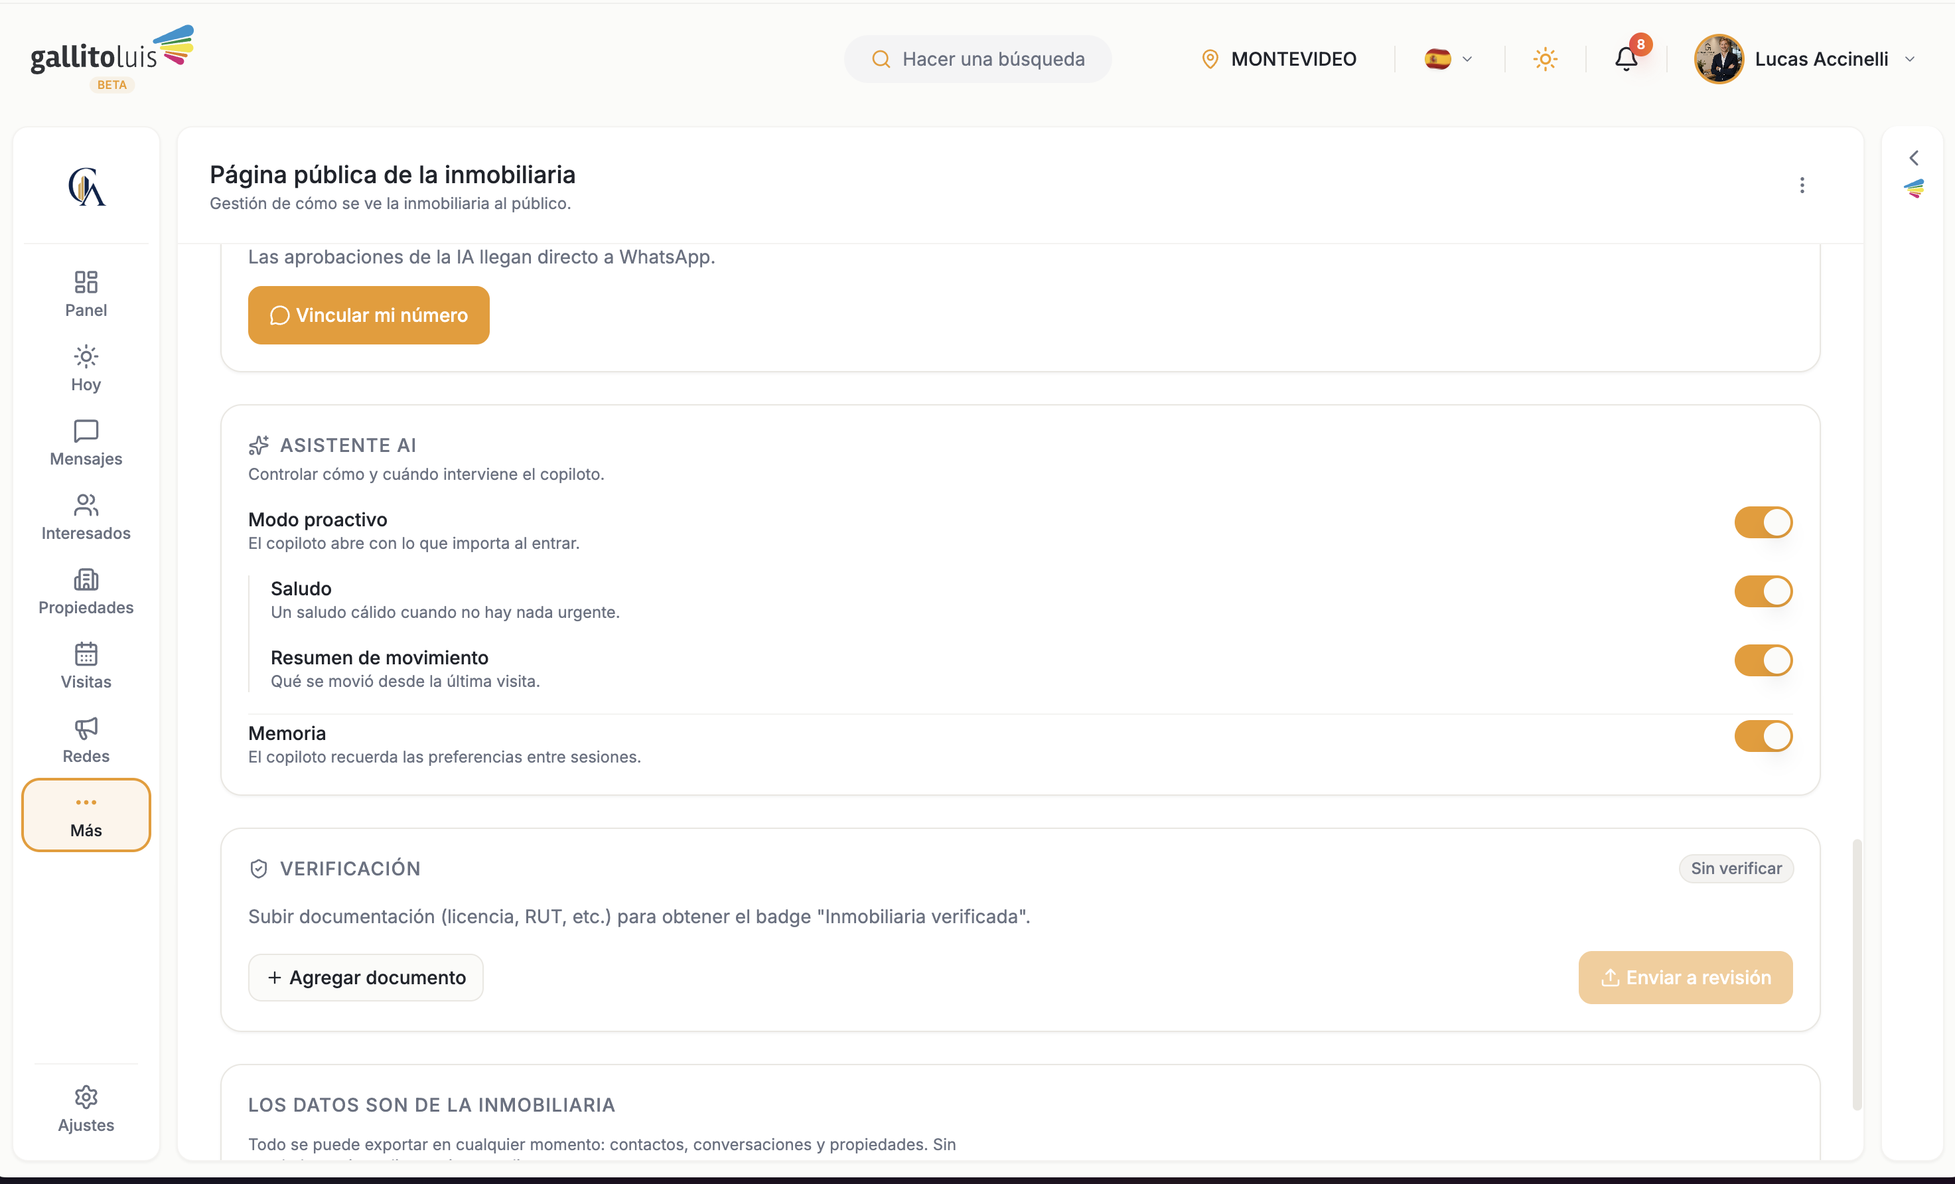Click Vincular mi número button

coord(368,315)
